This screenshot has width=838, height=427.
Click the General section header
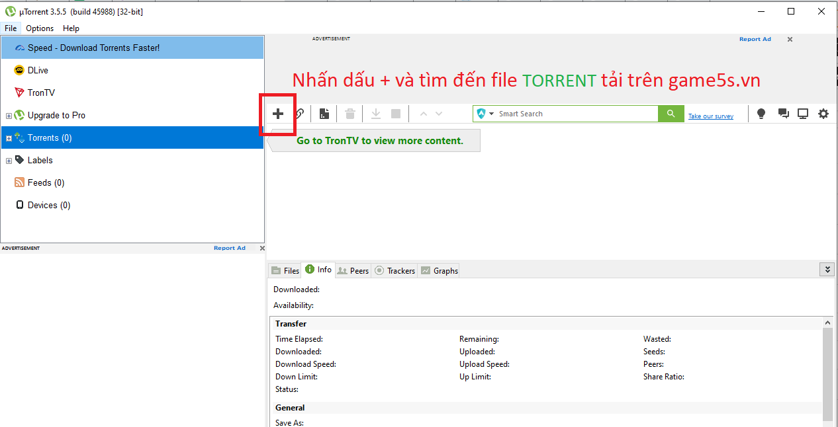pyautogui.click(x=290, y=408)
